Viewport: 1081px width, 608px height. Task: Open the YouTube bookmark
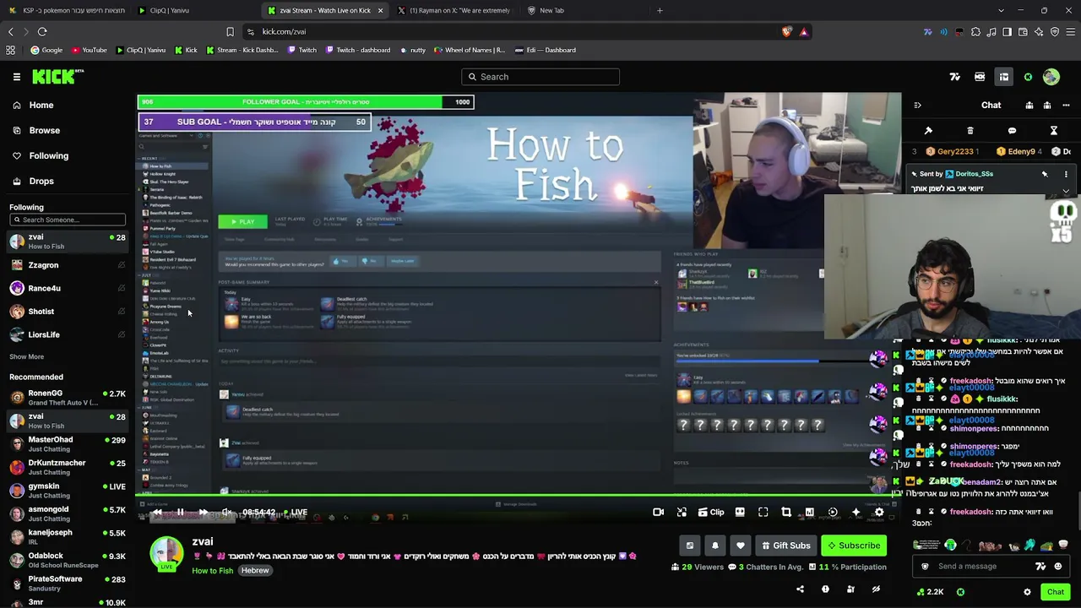click(89, 50)
